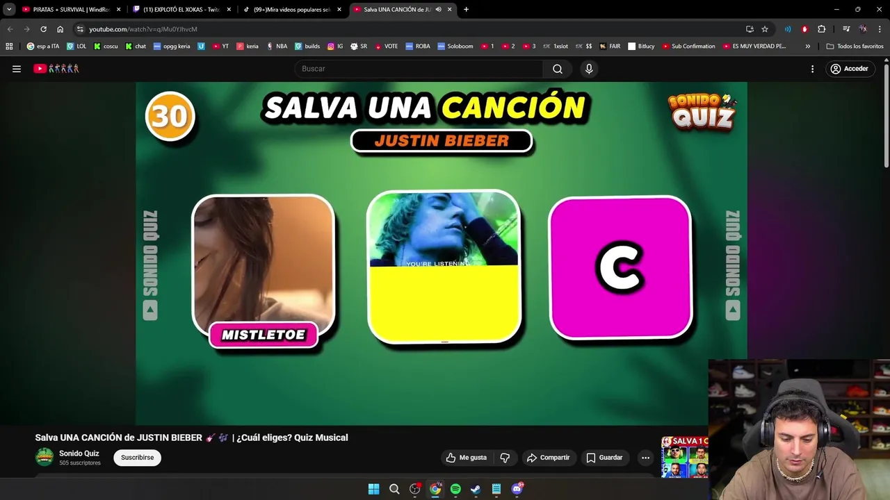Screen dimensions: 890x500
Task: Open the LOL bookmark
Action: (x=76, y=47)
